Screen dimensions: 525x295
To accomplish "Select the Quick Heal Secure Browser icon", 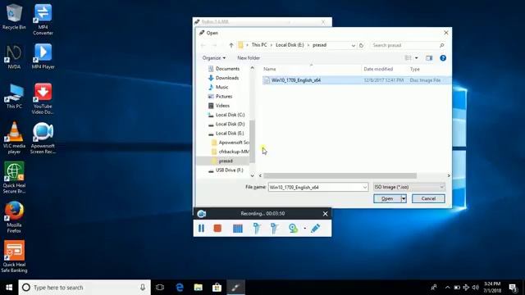I will click(x=14, y=178).
